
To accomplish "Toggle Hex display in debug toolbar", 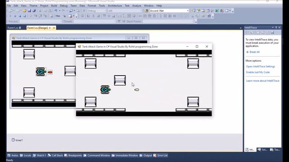I will pyautogui.click(x=58, y=16).
